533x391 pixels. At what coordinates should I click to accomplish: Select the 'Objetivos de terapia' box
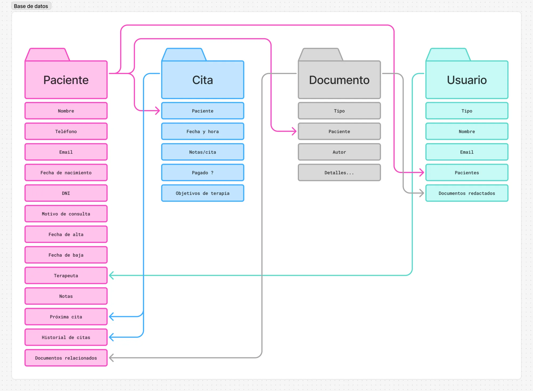203,193
